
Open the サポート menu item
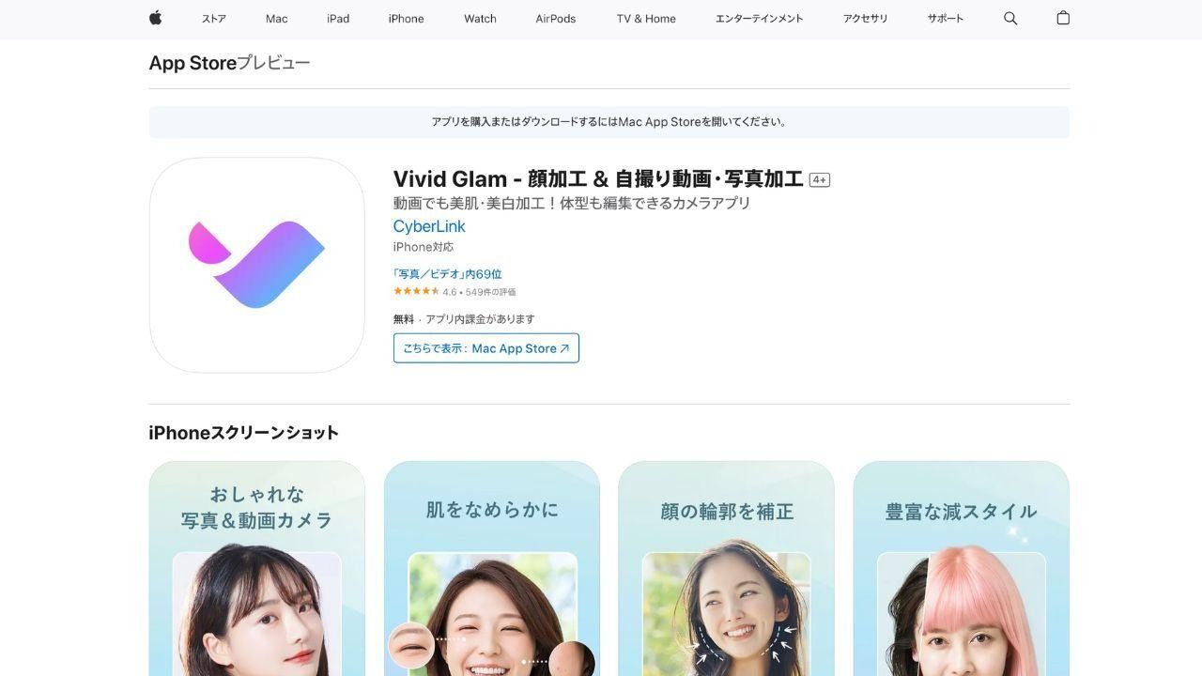pos(946,19)
